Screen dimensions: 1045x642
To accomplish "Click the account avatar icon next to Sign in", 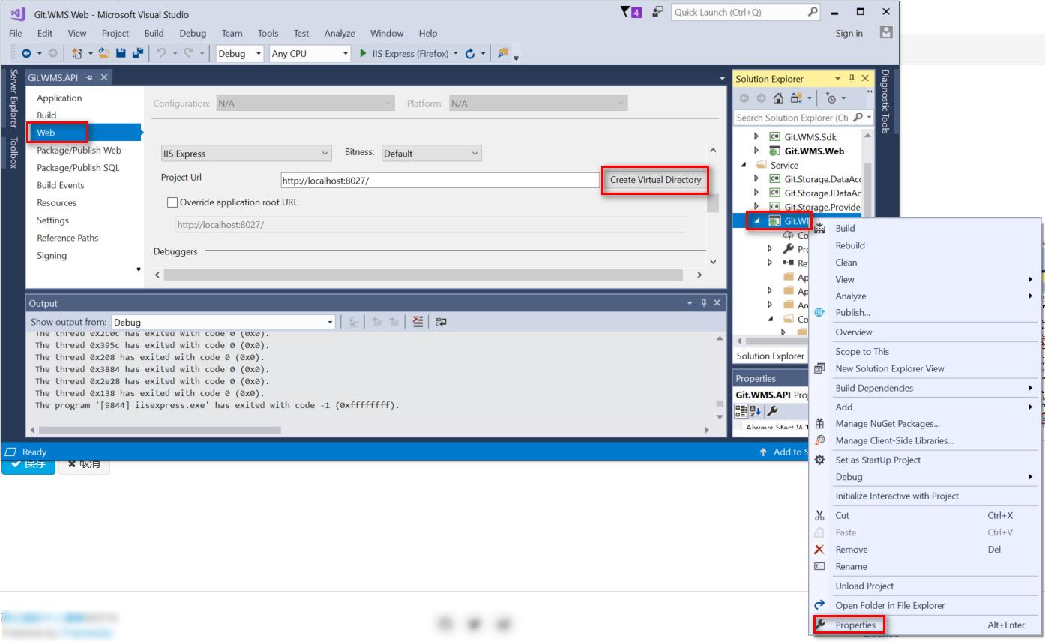I will [x=886, y=33].
